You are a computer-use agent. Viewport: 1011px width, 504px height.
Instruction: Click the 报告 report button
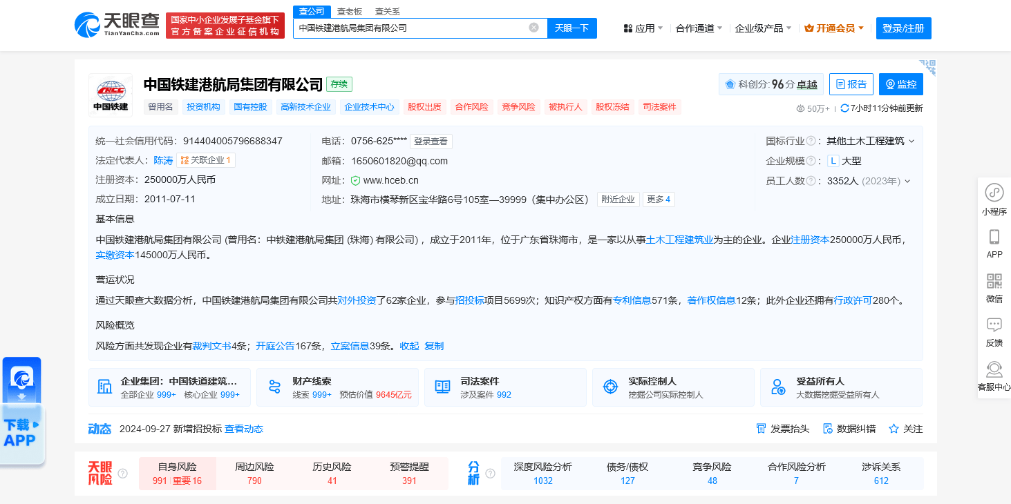851,84
